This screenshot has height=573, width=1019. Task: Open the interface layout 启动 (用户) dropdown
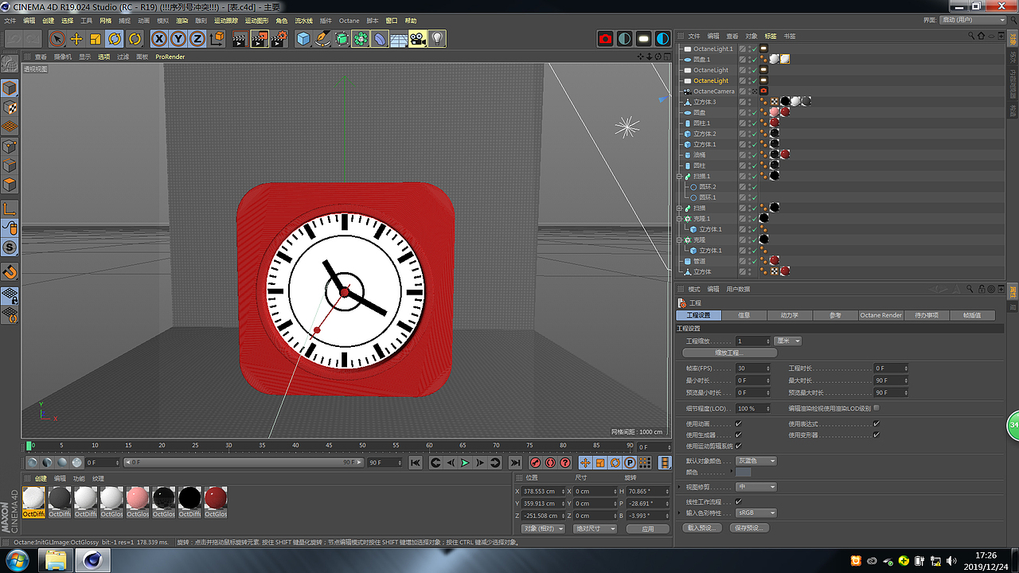click(x=974, y=19)
